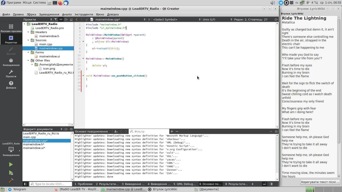Image resolution: width=342 pixels, height=192 pixels.
Task: Increase output pane font size with plus
Action: coord(172,131)
